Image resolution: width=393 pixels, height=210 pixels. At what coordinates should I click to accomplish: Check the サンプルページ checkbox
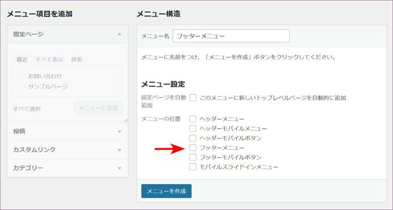click(21, 86)
